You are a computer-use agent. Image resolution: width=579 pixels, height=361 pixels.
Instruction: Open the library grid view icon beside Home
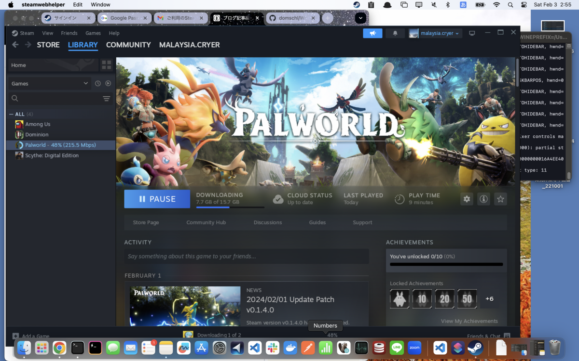click(x=106, y=65)
